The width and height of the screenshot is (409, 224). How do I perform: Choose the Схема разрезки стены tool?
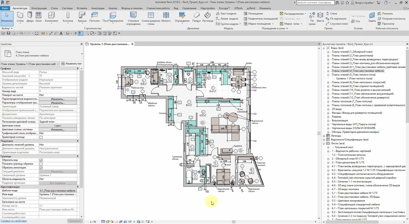point(151,19)
